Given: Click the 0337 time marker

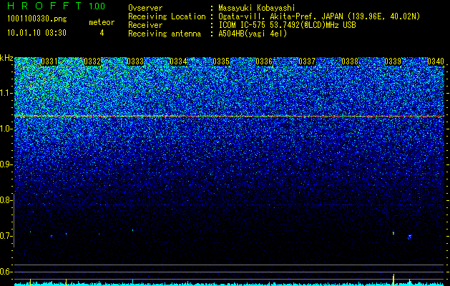Looking at the screenshot, I should 307,61.
